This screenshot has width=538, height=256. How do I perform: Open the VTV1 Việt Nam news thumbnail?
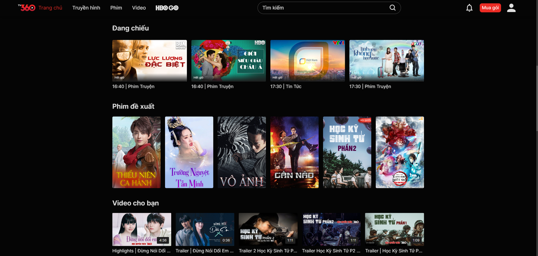(308, 61)
